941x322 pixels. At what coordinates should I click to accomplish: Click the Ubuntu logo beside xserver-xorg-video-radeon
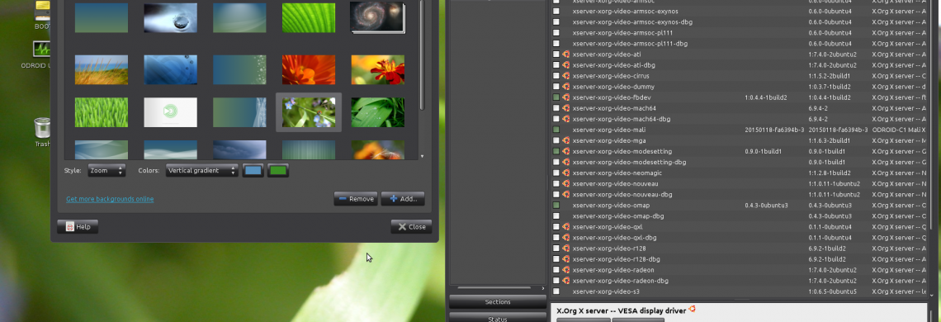(565, 270)
